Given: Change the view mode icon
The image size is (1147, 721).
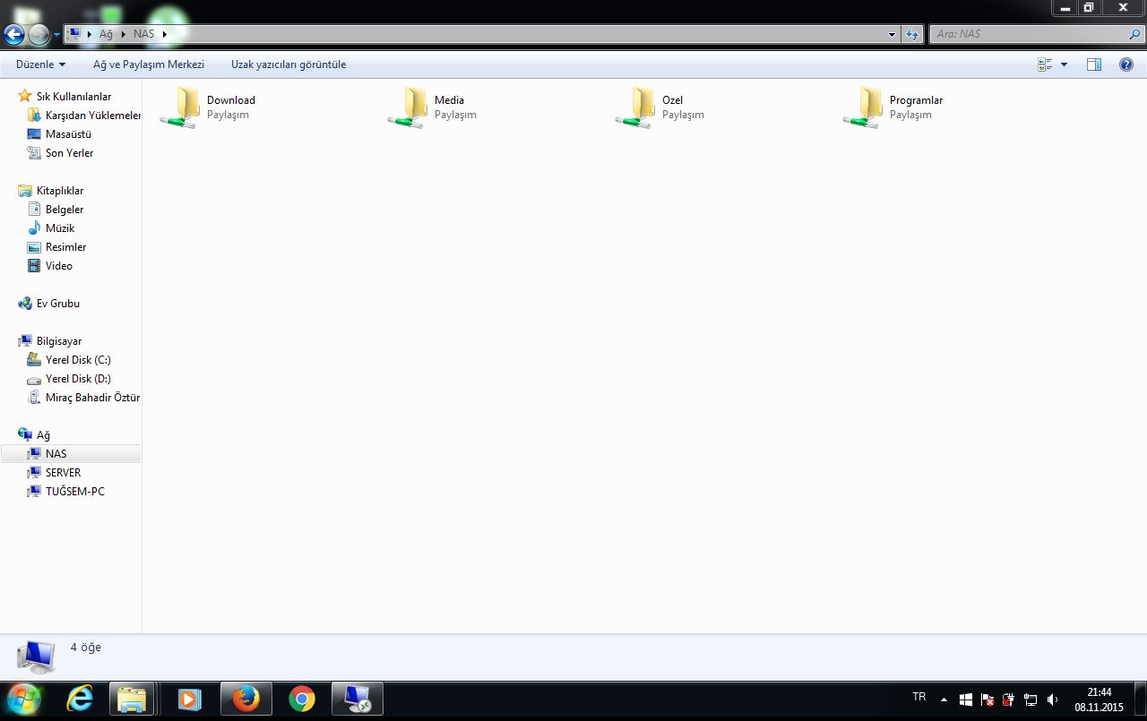Looking at the screenshot, I should tap(1045, 64).
